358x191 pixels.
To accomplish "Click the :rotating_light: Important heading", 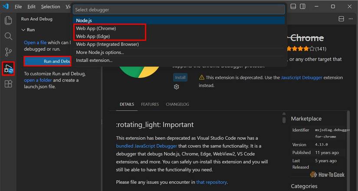I will (155, 124).
